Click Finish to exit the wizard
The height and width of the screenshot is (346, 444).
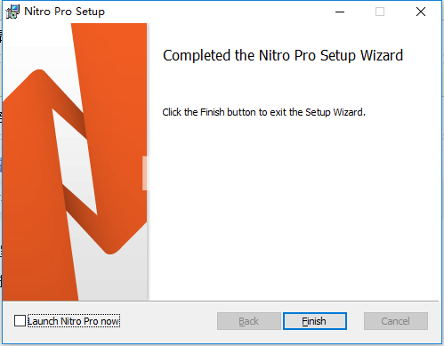tap(315, 321)
